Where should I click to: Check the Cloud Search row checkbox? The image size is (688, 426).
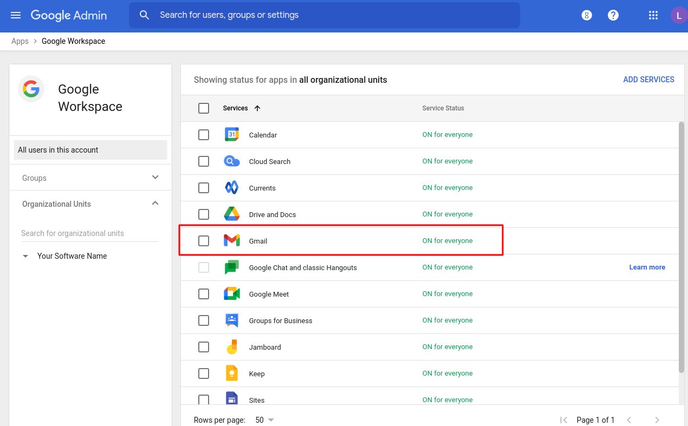tap(204, 161)
